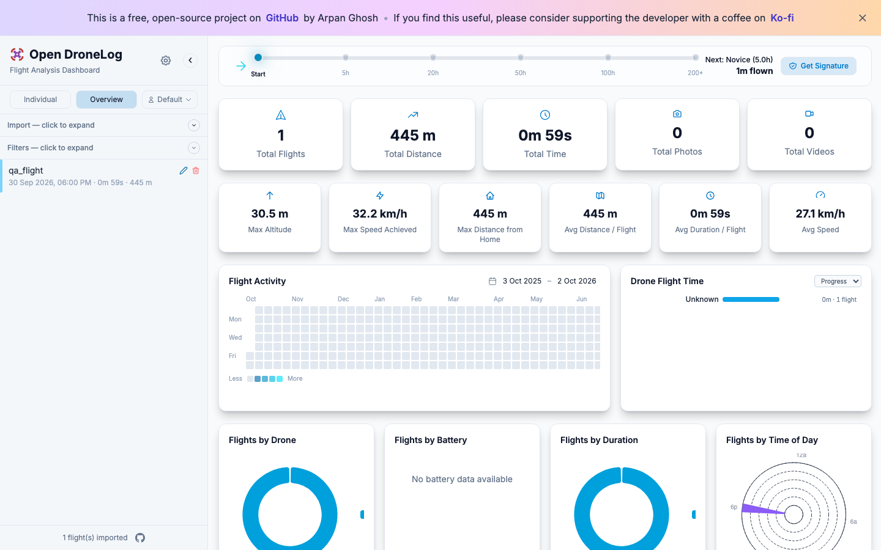Click the Max Speed Achieved lightning icon

tap(380, 196)
